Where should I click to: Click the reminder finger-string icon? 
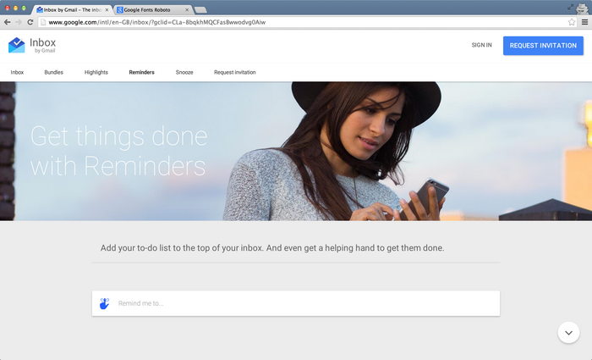[104, 303]
